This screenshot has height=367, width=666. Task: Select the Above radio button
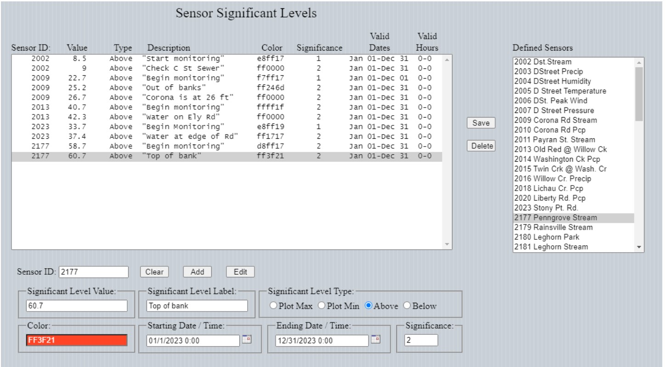pos(368,306)
